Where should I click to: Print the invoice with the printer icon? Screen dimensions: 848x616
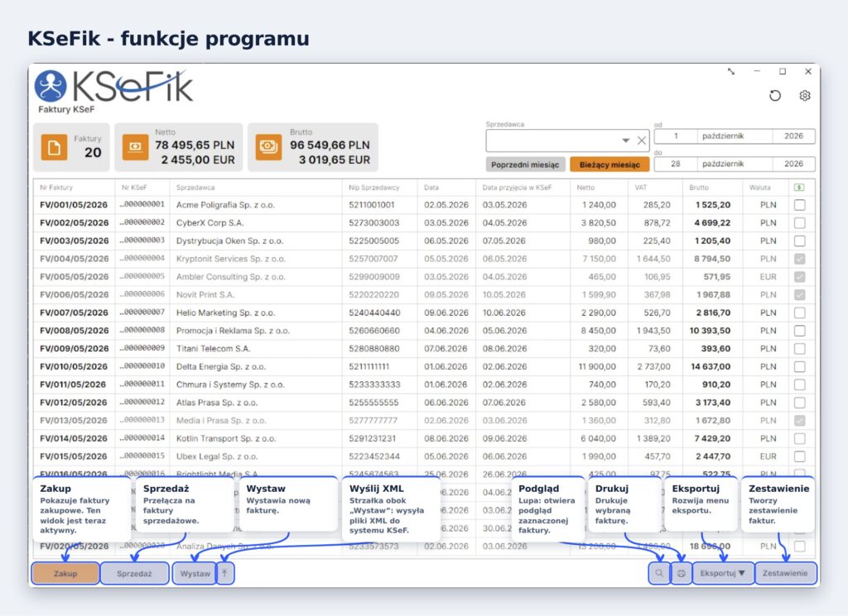tap(681, 573)
